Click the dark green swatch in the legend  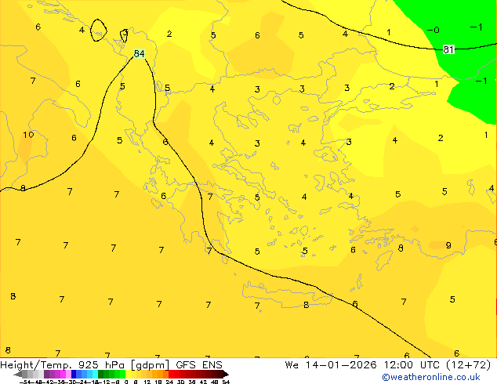[x=100, y=374]
